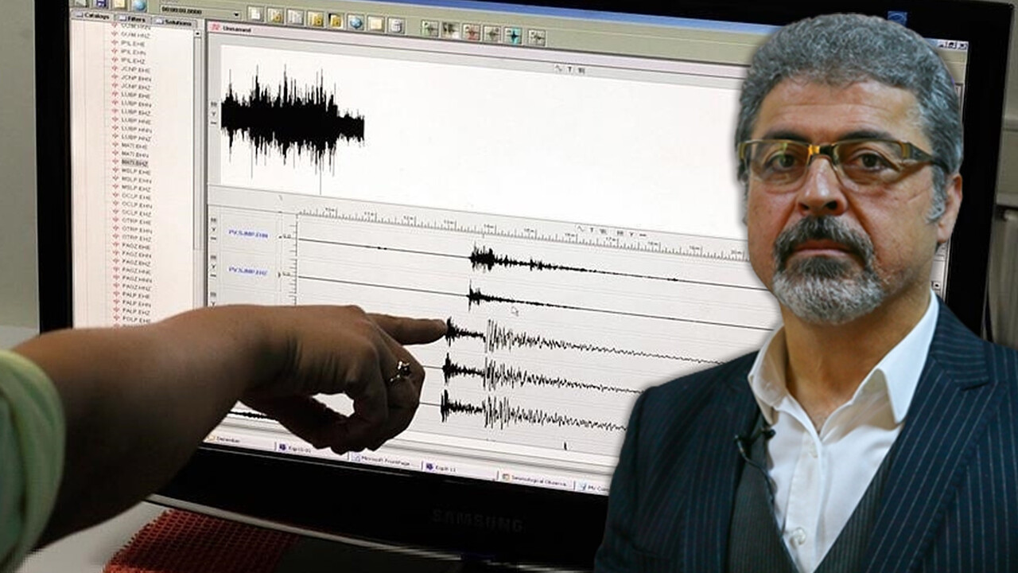Select station channel MSLP EHN in the list
The height and width of the screenshot is (573, 1018).
pyautogui.click(x=136, y=180)
